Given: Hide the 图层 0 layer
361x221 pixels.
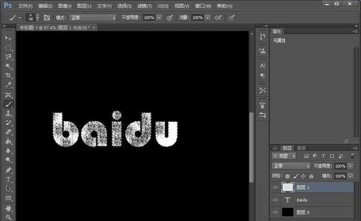Looking at the screenshot, I should (x=275, y=212).
